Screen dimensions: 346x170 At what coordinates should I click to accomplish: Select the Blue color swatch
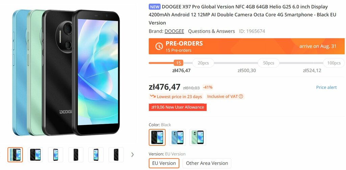pos(177,137)
